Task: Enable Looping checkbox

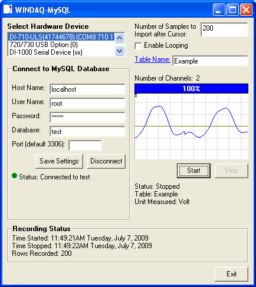Action: pos(138,46)
